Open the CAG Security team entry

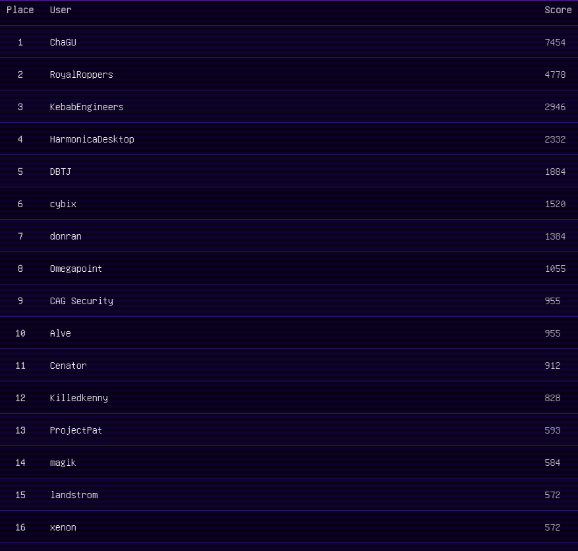[x=81, y=301]
